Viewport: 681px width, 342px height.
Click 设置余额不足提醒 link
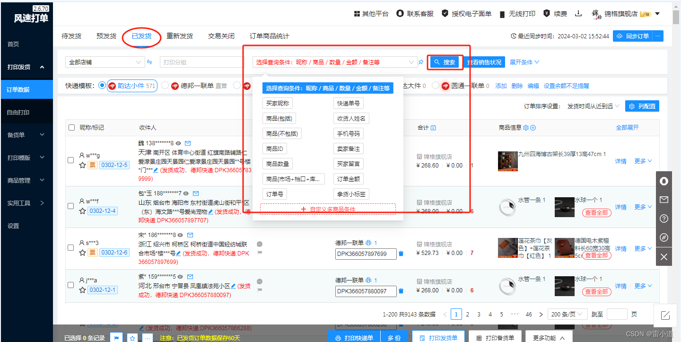click(567, 86)
